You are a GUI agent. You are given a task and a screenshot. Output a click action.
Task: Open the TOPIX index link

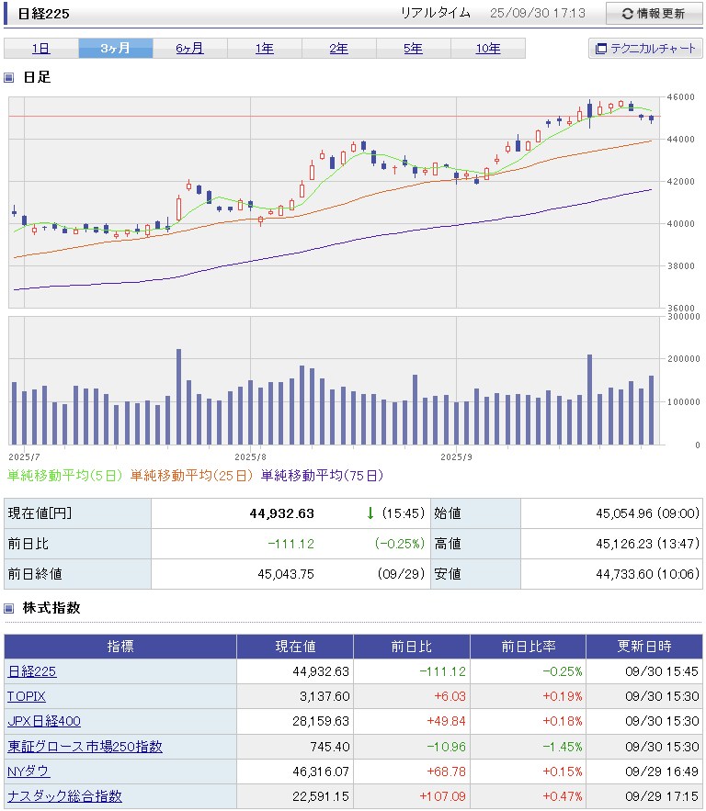(x=27, y=697)
